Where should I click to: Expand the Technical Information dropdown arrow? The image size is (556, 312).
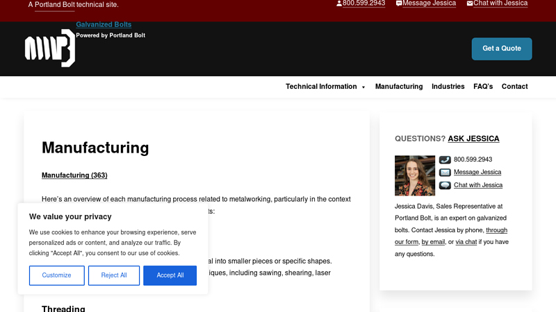(x=363, y=87)
